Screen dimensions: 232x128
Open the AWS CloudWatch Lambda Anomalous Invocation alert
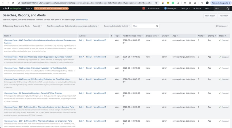tap(40, 42)
